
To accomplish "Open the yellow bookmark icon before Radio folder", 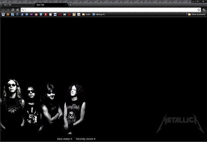I will [74, 14].
